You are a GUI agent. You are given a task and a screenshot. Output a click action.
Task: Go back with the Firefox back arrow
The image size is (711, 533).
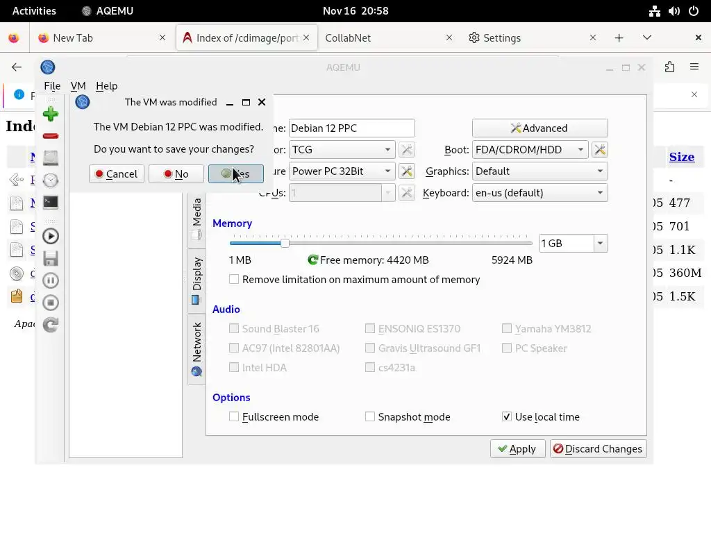17,67
